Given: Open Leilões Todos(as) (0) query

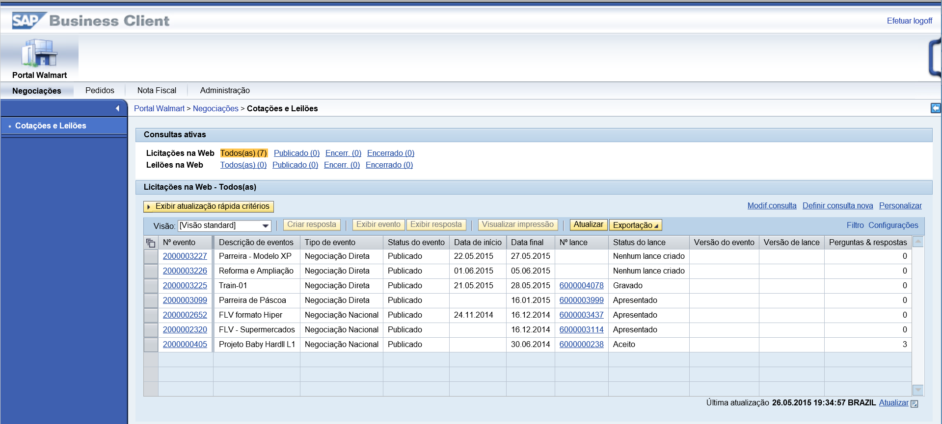Looking at the screenshot, I should pos(243,165).
